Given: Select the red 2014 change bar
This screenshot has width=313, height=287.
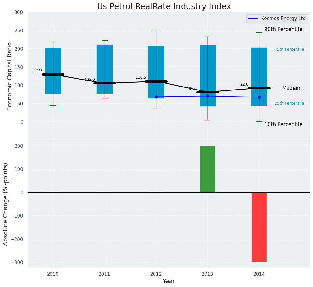Looking at the screenshot, I should [x=259, y=227].
